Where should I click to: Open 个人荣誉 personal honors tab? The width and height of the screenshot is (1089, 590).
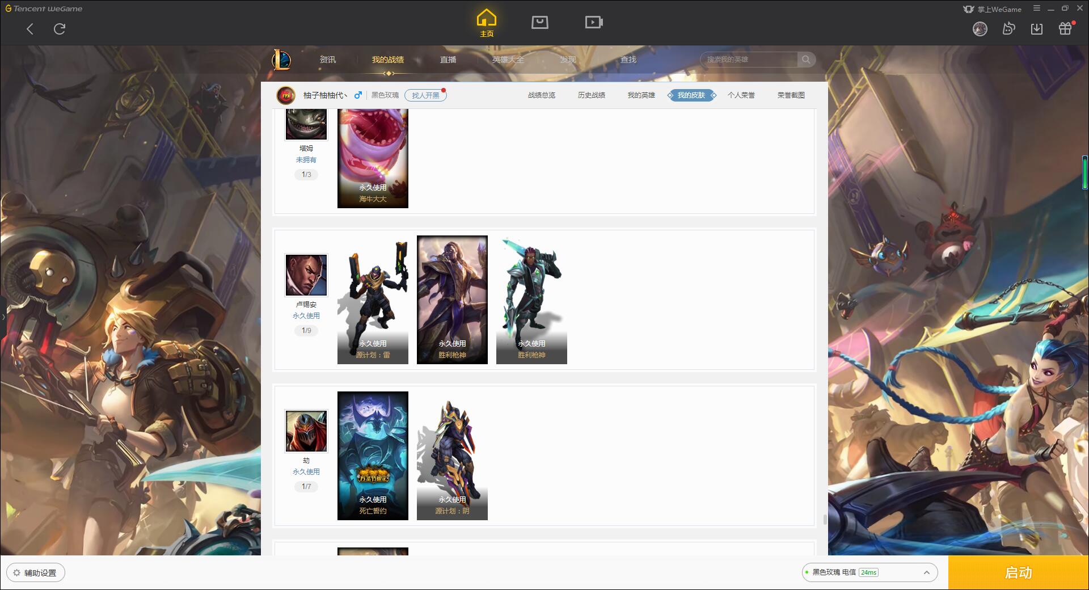[741, 95]
